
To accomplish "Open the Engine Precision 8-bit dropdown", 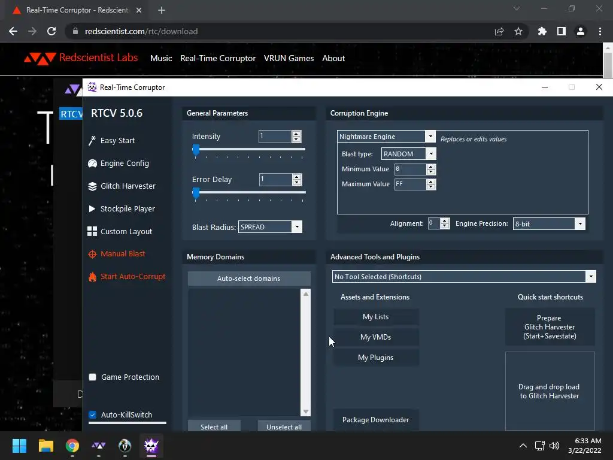I will pyautogui.click(x=580, y=224).
